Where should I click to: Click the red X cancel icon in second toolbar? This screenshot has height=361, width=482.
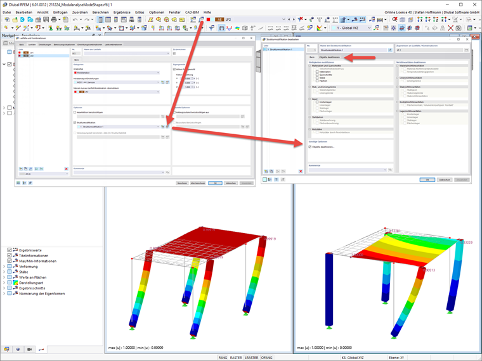click(x=450, y=28)
